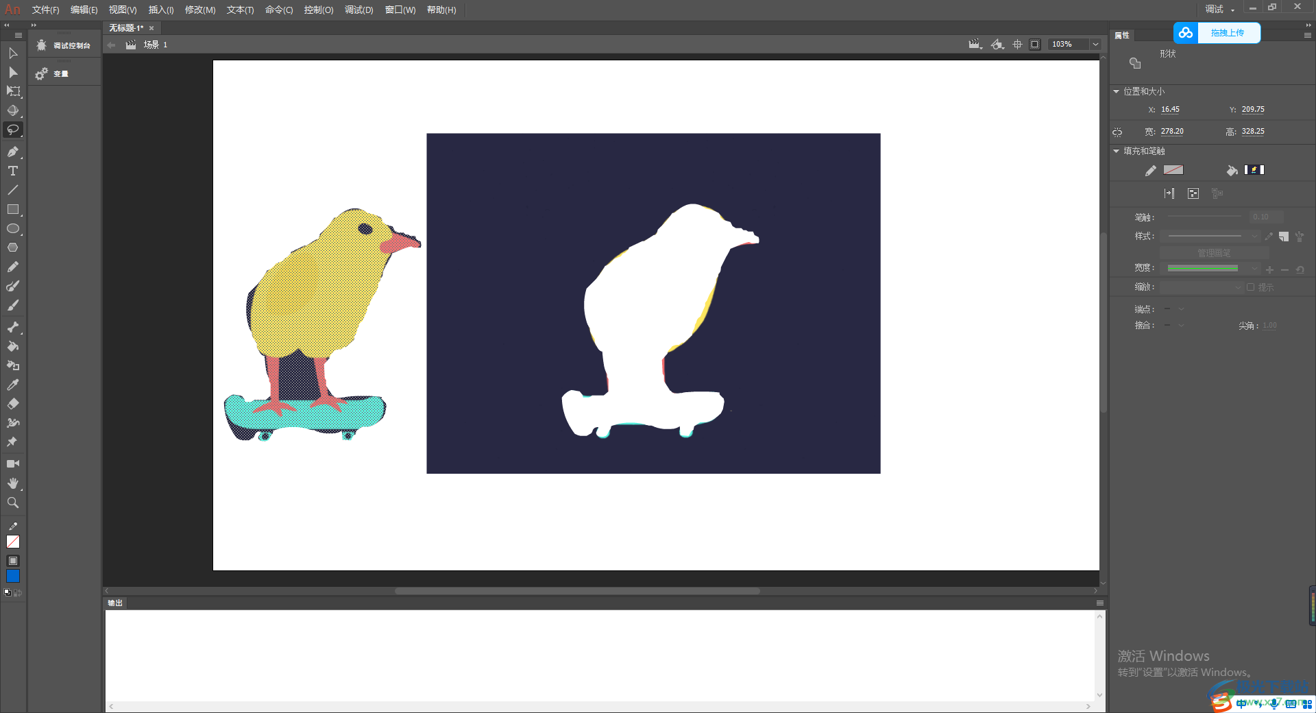1316x713 pixels.
Task: Select the Pen tool
Action: pyautogui.click(x=13, y=152)
